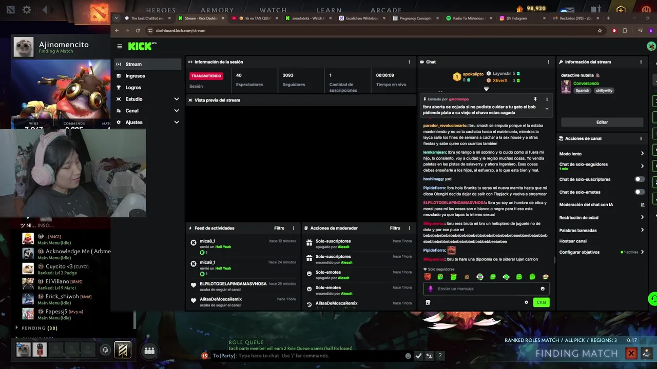Click the browser address bar
The height and width of the screenshot is (369, 657).
(374, 30)
